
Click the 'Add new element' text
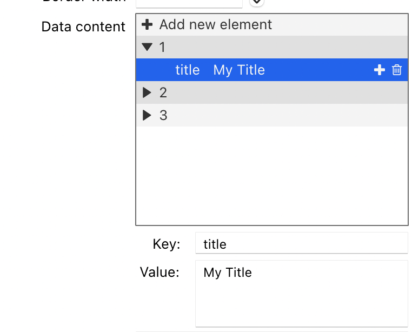click(x=215, y=25)
